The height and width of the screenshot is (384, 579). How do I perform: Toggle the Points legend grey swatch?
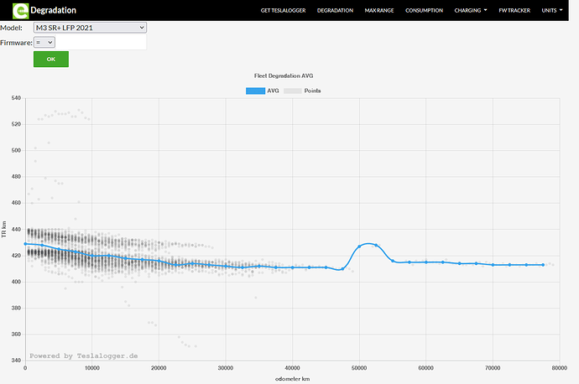coord(293,91)
